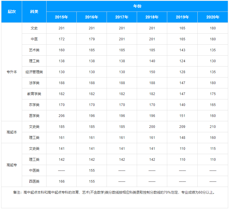The width and height of the screenshot is (229, 210).
Task: Select the 2015年 column header
Action: coord(61,17)
